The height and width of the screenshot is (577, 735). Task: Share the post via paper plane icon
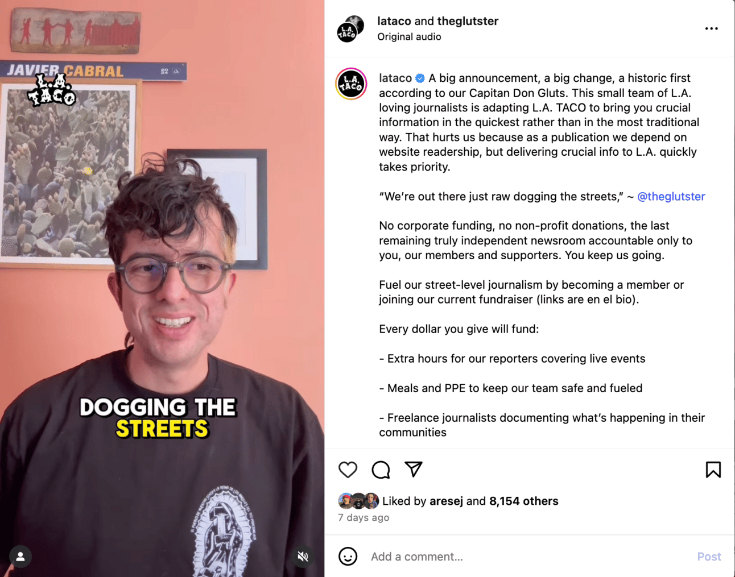[414, 469]
